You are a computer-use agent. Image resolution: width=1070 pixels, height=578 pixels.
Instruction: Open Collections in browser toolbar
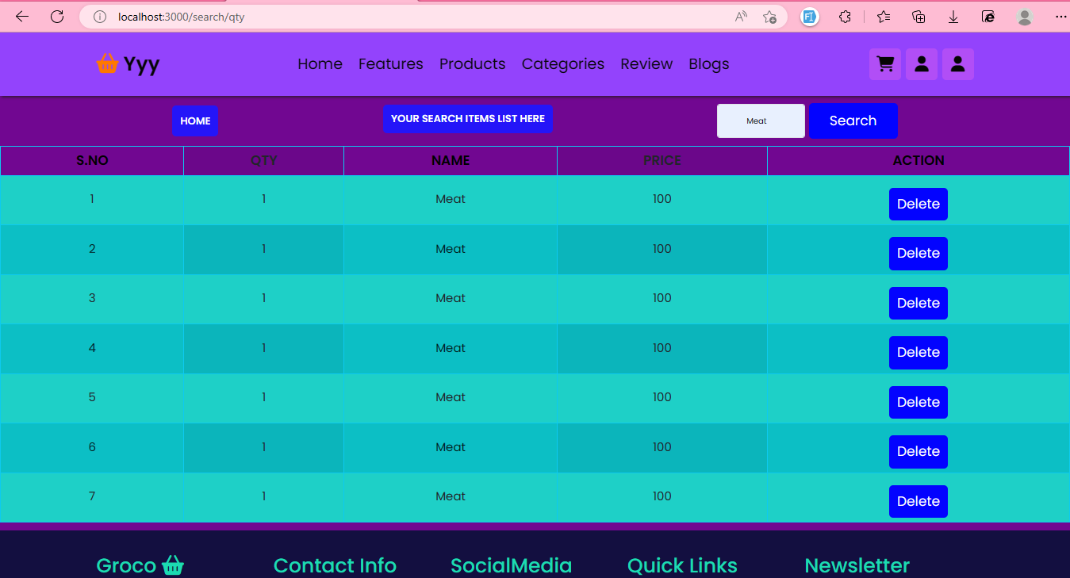(918, 16)
